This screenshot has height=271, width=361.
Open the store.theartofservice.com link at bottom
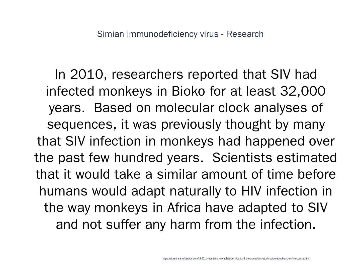(x=236, y=258)
